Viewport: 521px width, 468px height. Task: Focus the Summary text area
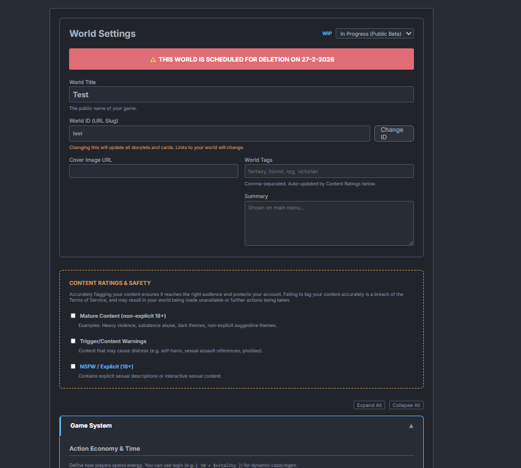(329, 223)
